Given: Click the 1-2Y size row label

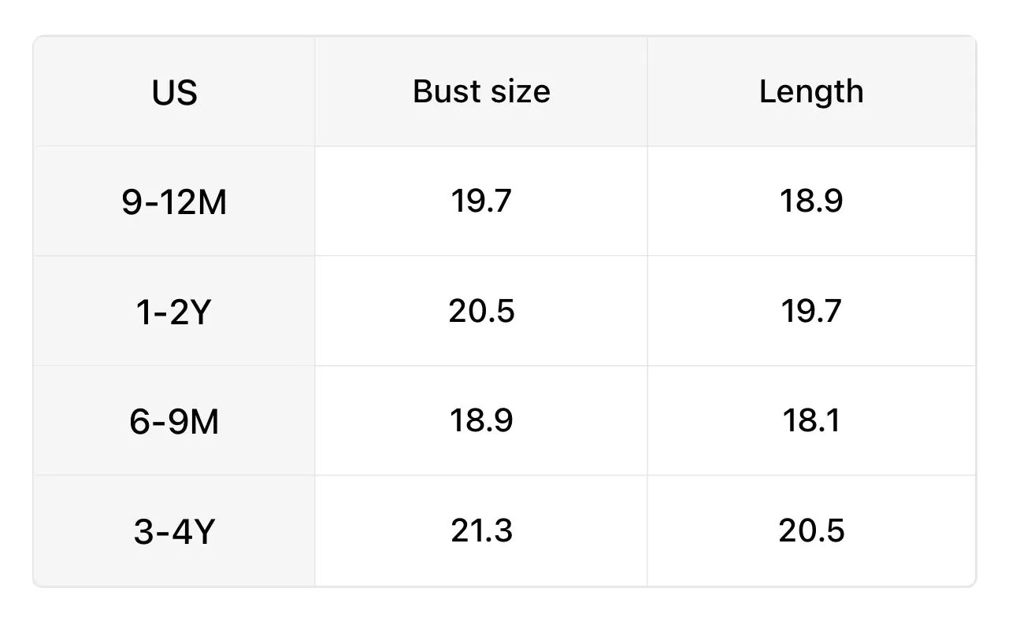Looking at the screenshot, I should pyautogui.click(x=174, y=312).
